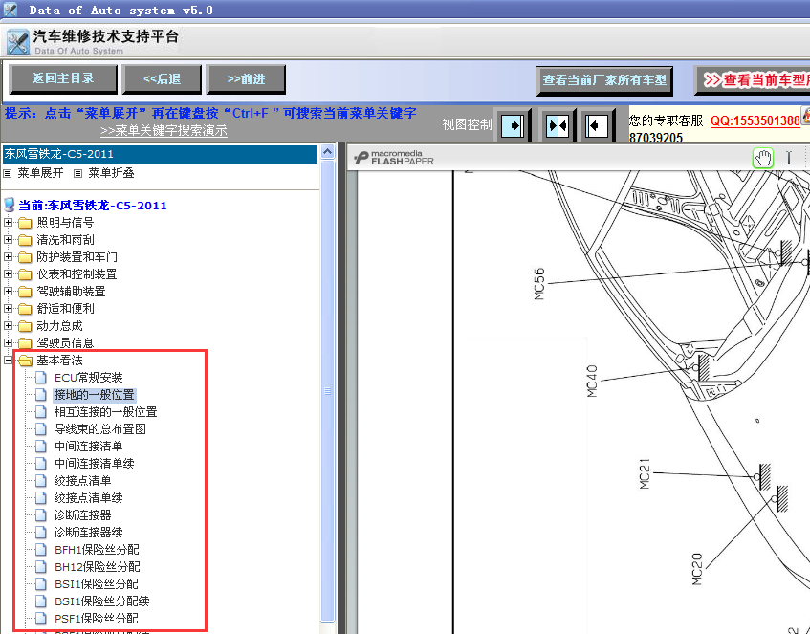Expand the 驾驶员信息 tree node

coord(8,342)
